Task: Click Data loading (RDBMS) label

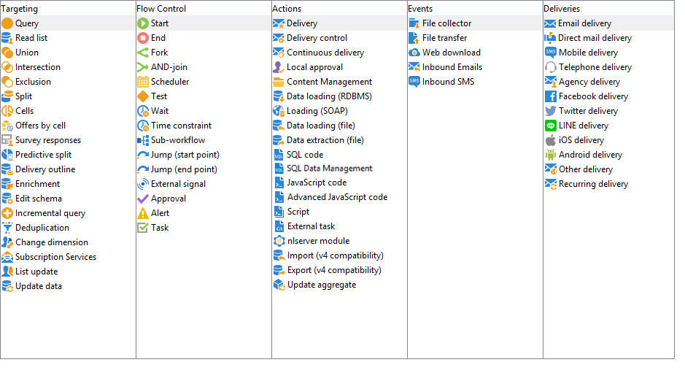Action: tap(329, 96)
